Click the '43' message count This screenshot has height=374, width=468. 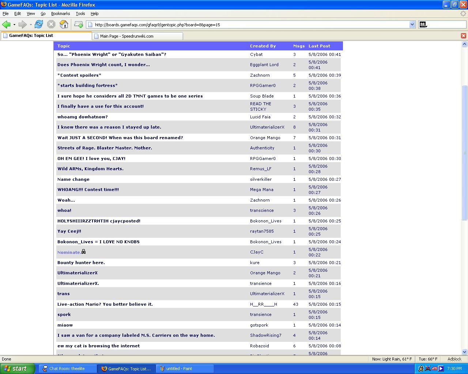click(296, 304)
